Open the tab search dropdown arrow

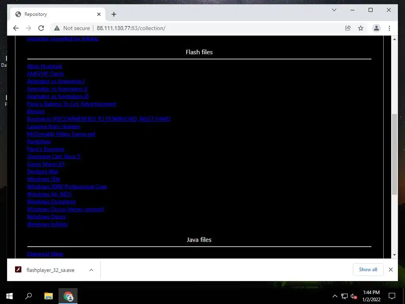click(334, 10)
